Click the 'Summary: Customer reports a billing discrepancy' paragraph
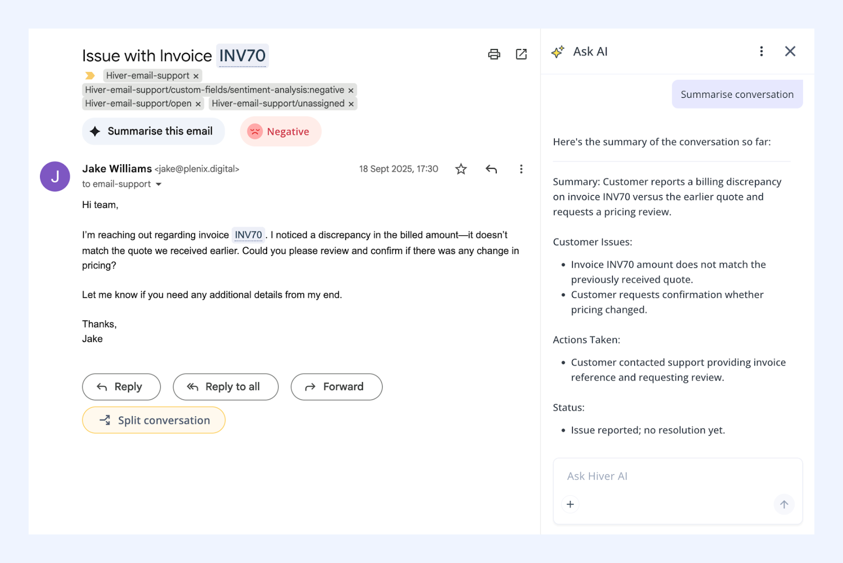Screen dimensions: 843x563 667,197
